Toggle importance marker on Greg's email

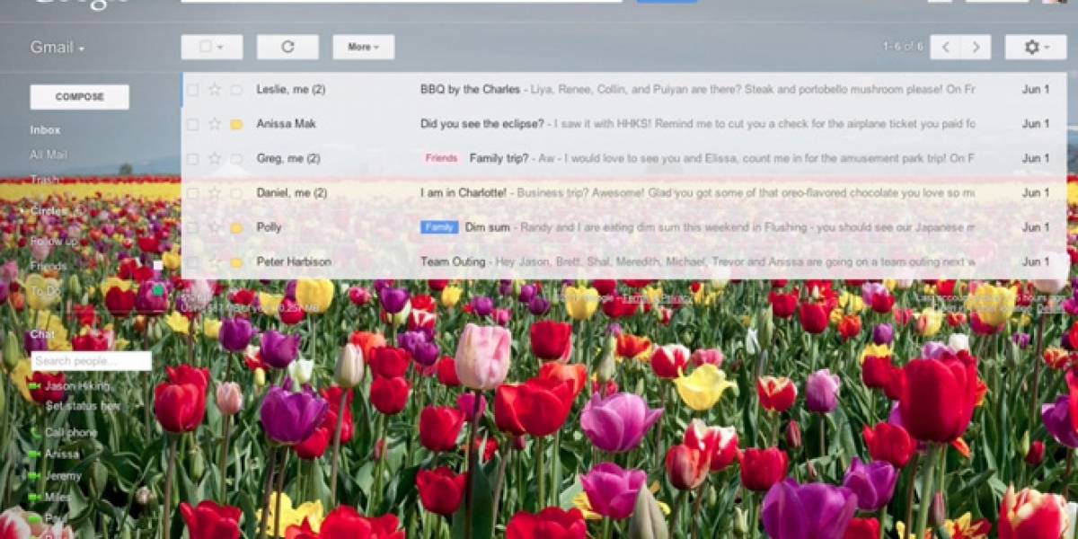(x=236, y=158)
